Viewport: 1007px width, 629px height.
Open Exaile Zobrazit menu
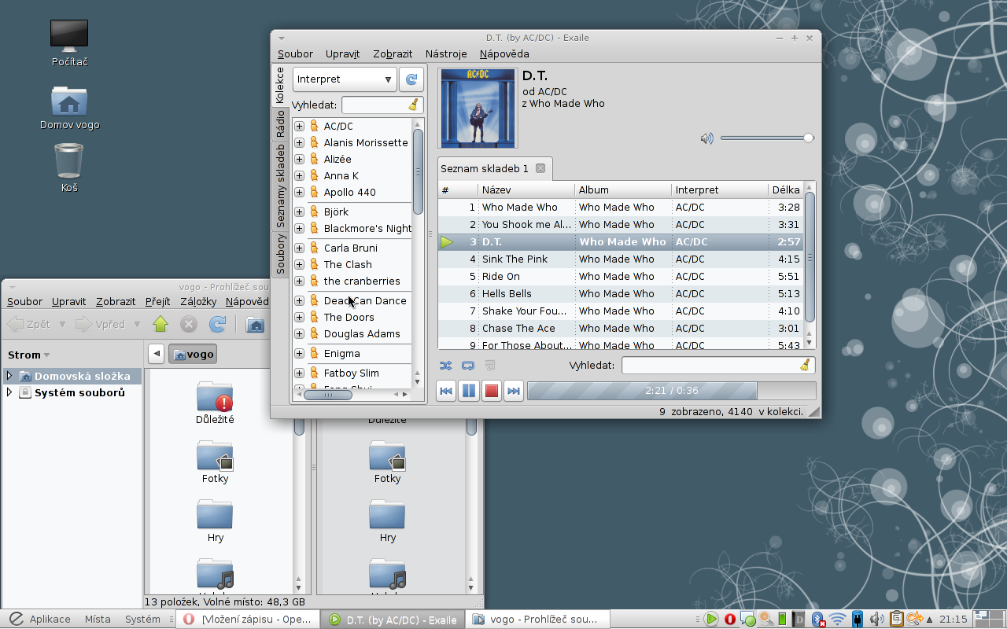pyautogui.click(x=393, y=54)
